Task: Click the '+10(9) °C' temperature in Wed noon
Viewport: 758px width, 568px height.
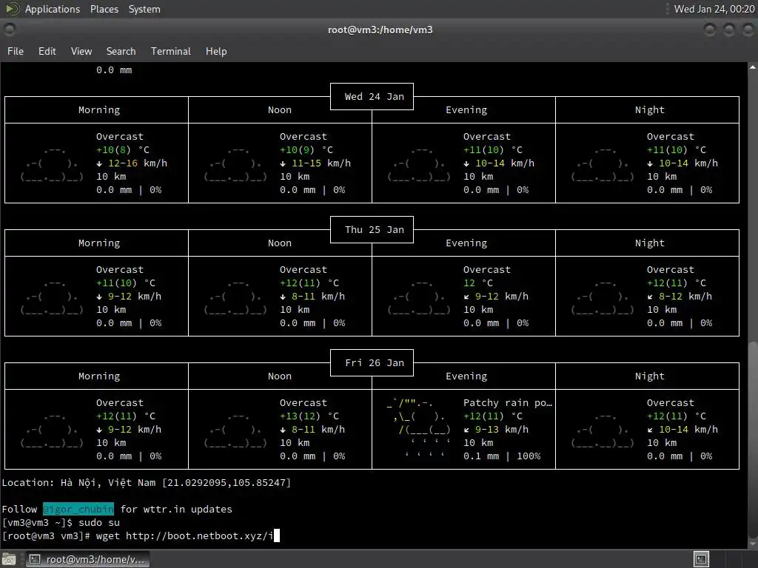Action: tap(306, 149)
